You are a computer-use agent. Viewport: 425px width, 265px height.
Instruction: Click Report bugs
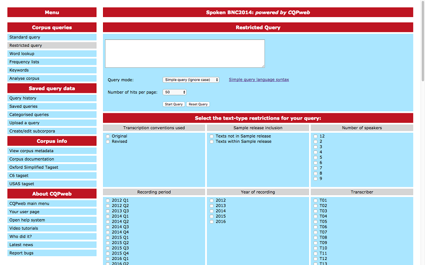(x=52, y=253)
